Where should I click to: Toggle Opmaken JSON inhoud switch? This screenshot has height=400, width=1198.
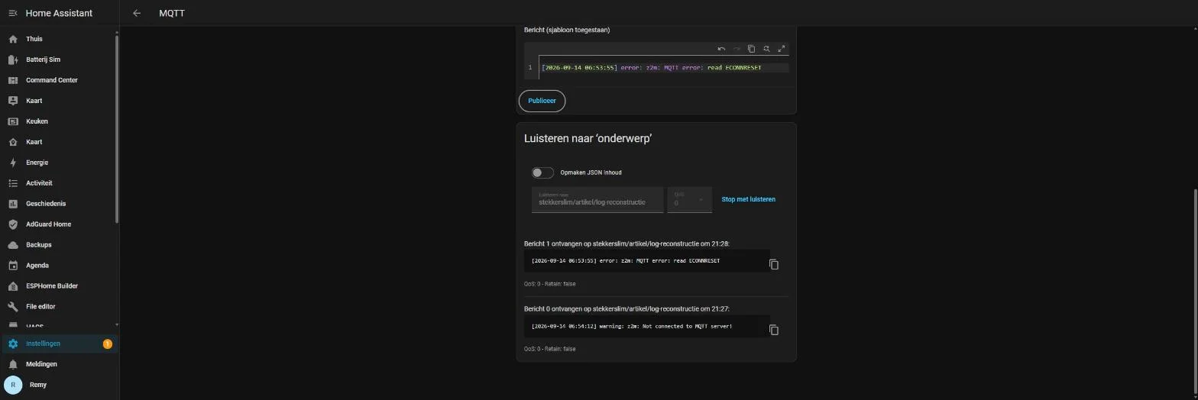tap(542, 173)
